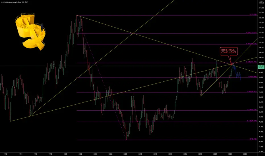Click the 76.000 price axis label

[261, 127]
